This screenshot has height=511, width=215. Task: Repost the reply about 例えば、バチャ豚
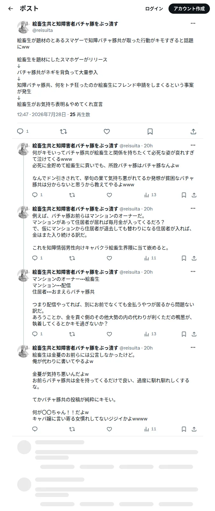(x=72, y=258)
